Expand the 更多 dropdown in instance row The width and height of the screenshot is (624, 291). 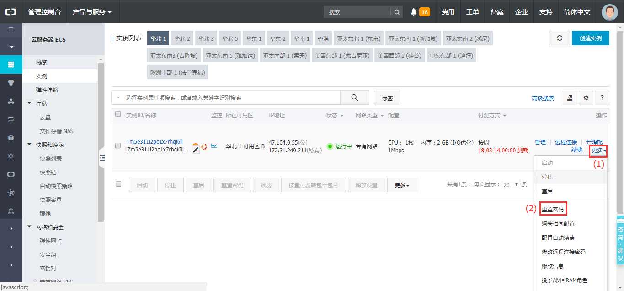(599, 150)
